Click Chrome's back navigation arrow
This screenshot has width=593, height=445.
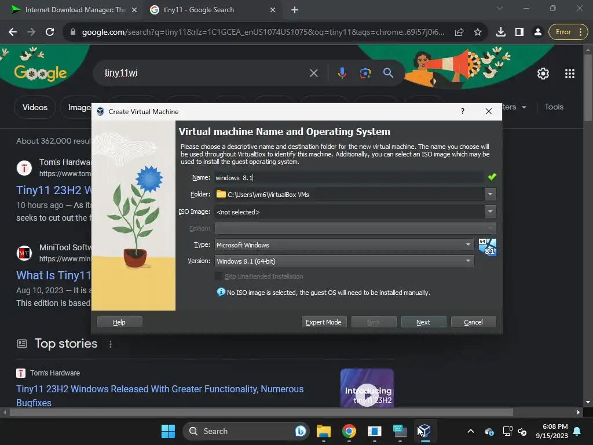coord(13,32)
